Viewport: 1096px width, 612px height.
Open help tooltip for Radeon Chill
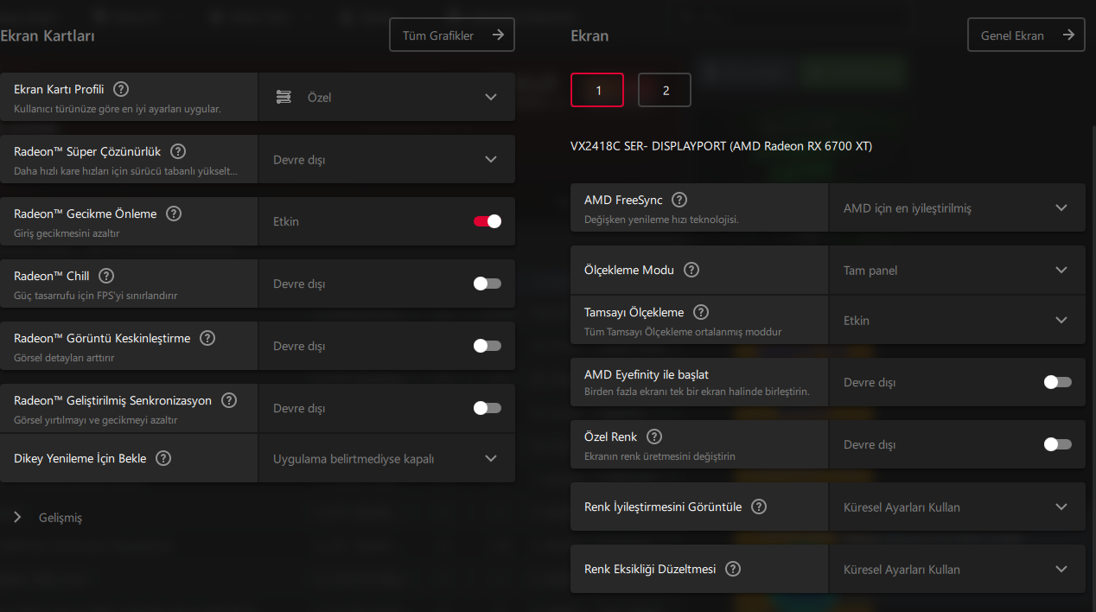(x=106, y=276)
